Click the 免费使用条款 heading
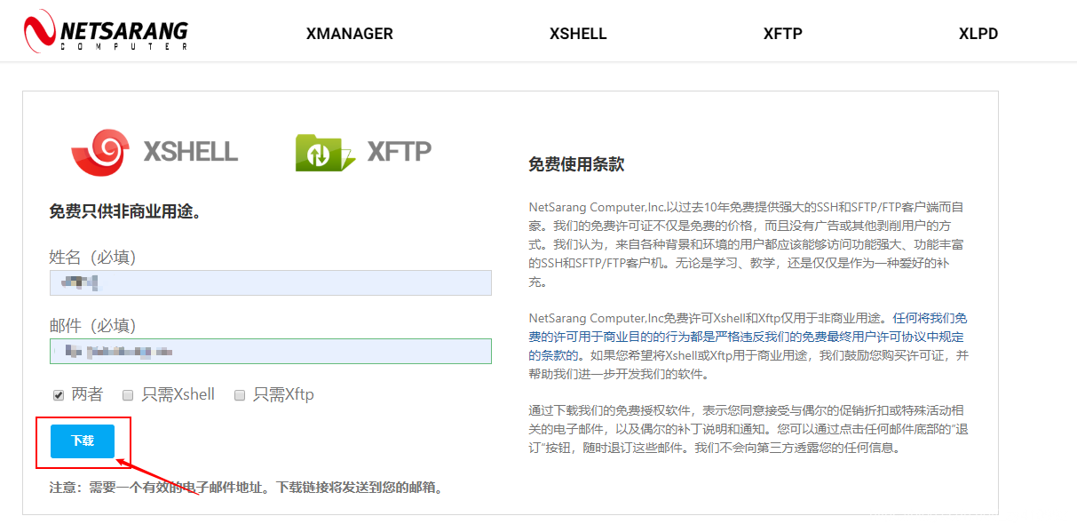1077x532 pixels. (x=576, y=164)
